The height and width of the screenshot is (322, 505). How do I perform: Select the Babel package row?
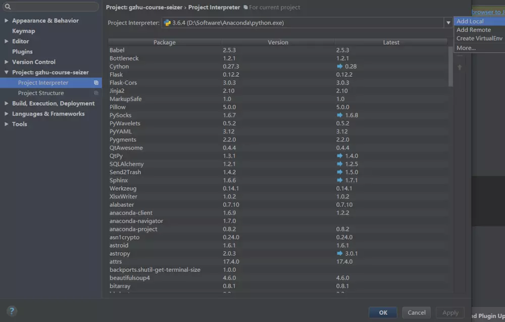(278, 50)
